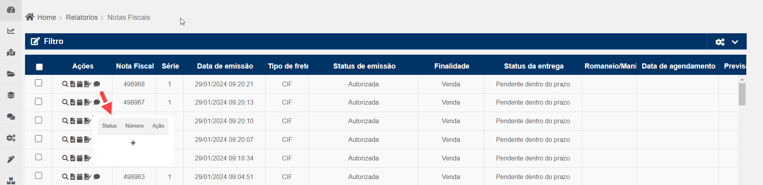Image resolution: width=763 pixels, height=185 pixels.
Task: Click the plus icon in the popup
Action: tap(133, 143)
